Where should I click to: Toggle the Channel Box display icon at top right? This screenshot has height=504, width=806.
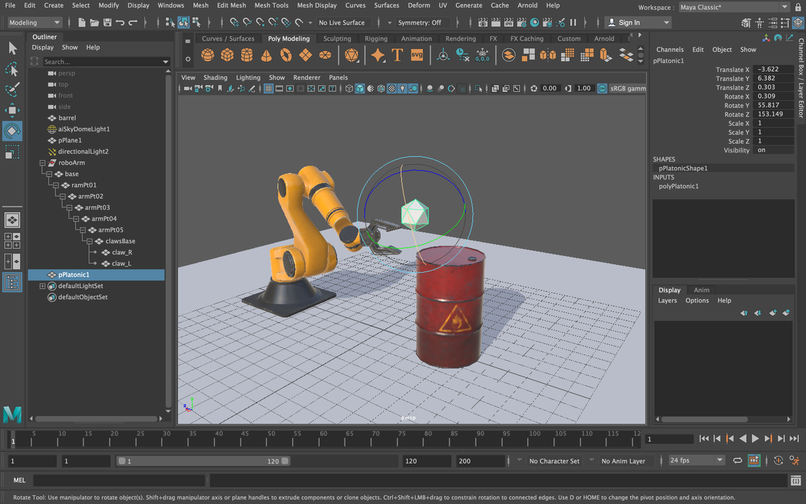pos(797,22)
